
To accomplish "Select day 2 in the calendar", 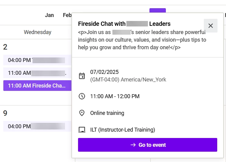I will 5,47.
